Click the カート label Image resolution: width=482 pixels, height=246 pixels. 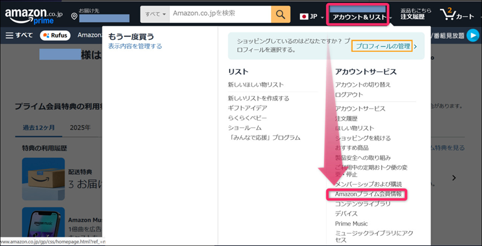tap(465, 17)
